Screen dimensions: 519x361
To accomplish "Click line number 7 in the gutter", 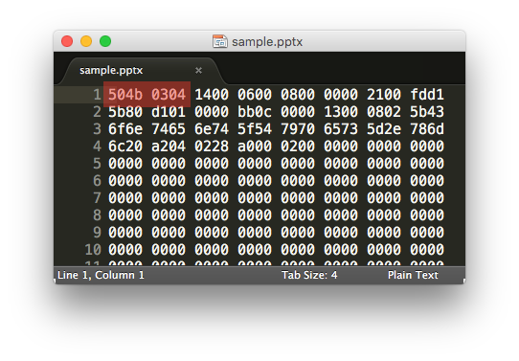I will 97,198.
